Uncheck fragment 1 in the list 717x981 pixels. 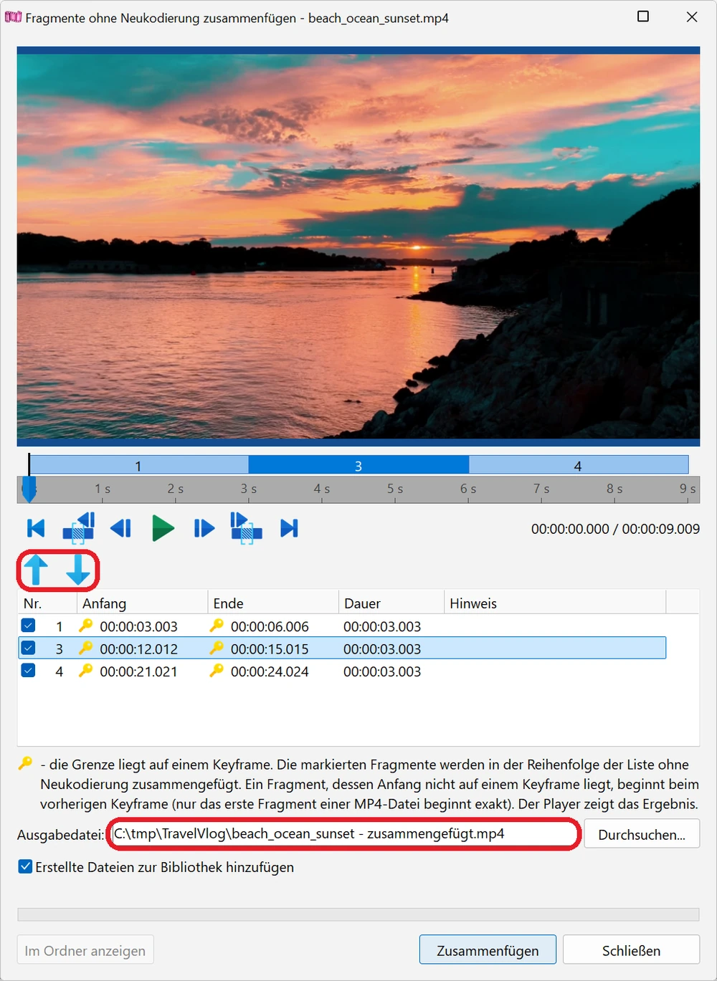[x=29, y=626]
